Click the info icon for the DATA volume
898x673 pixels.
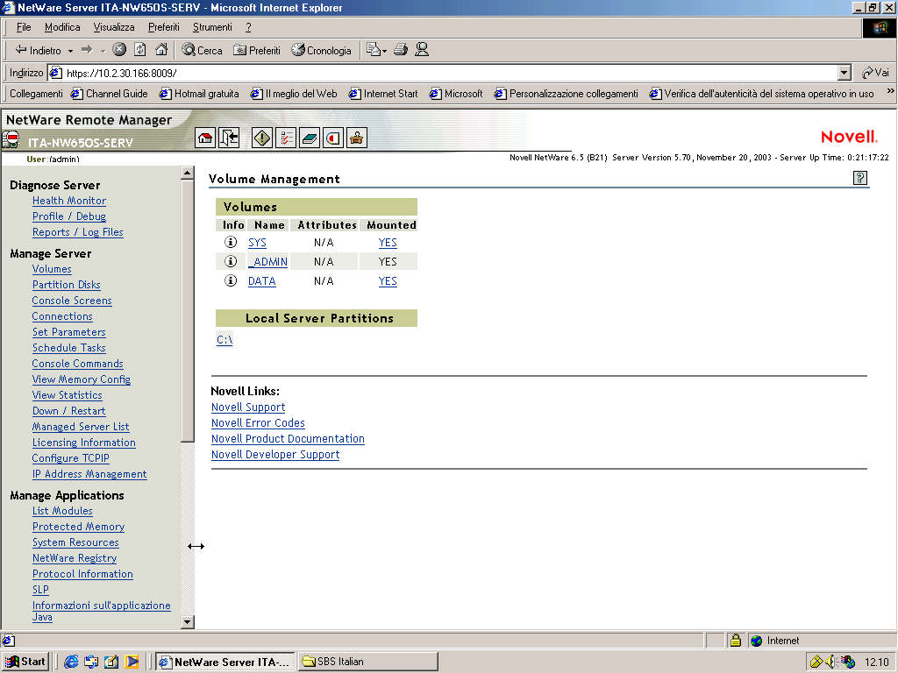pos(230,280)
